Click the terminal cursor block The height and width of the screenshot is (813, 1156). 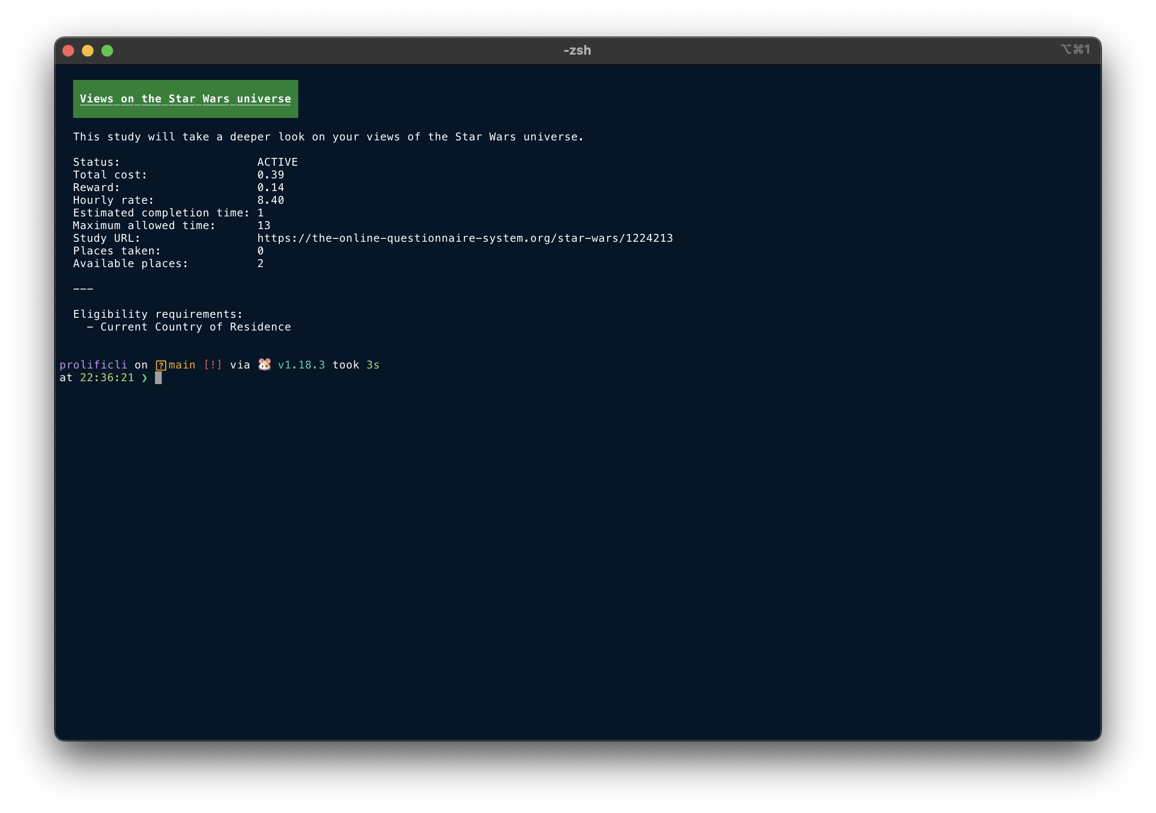click(x=158, y=378)
